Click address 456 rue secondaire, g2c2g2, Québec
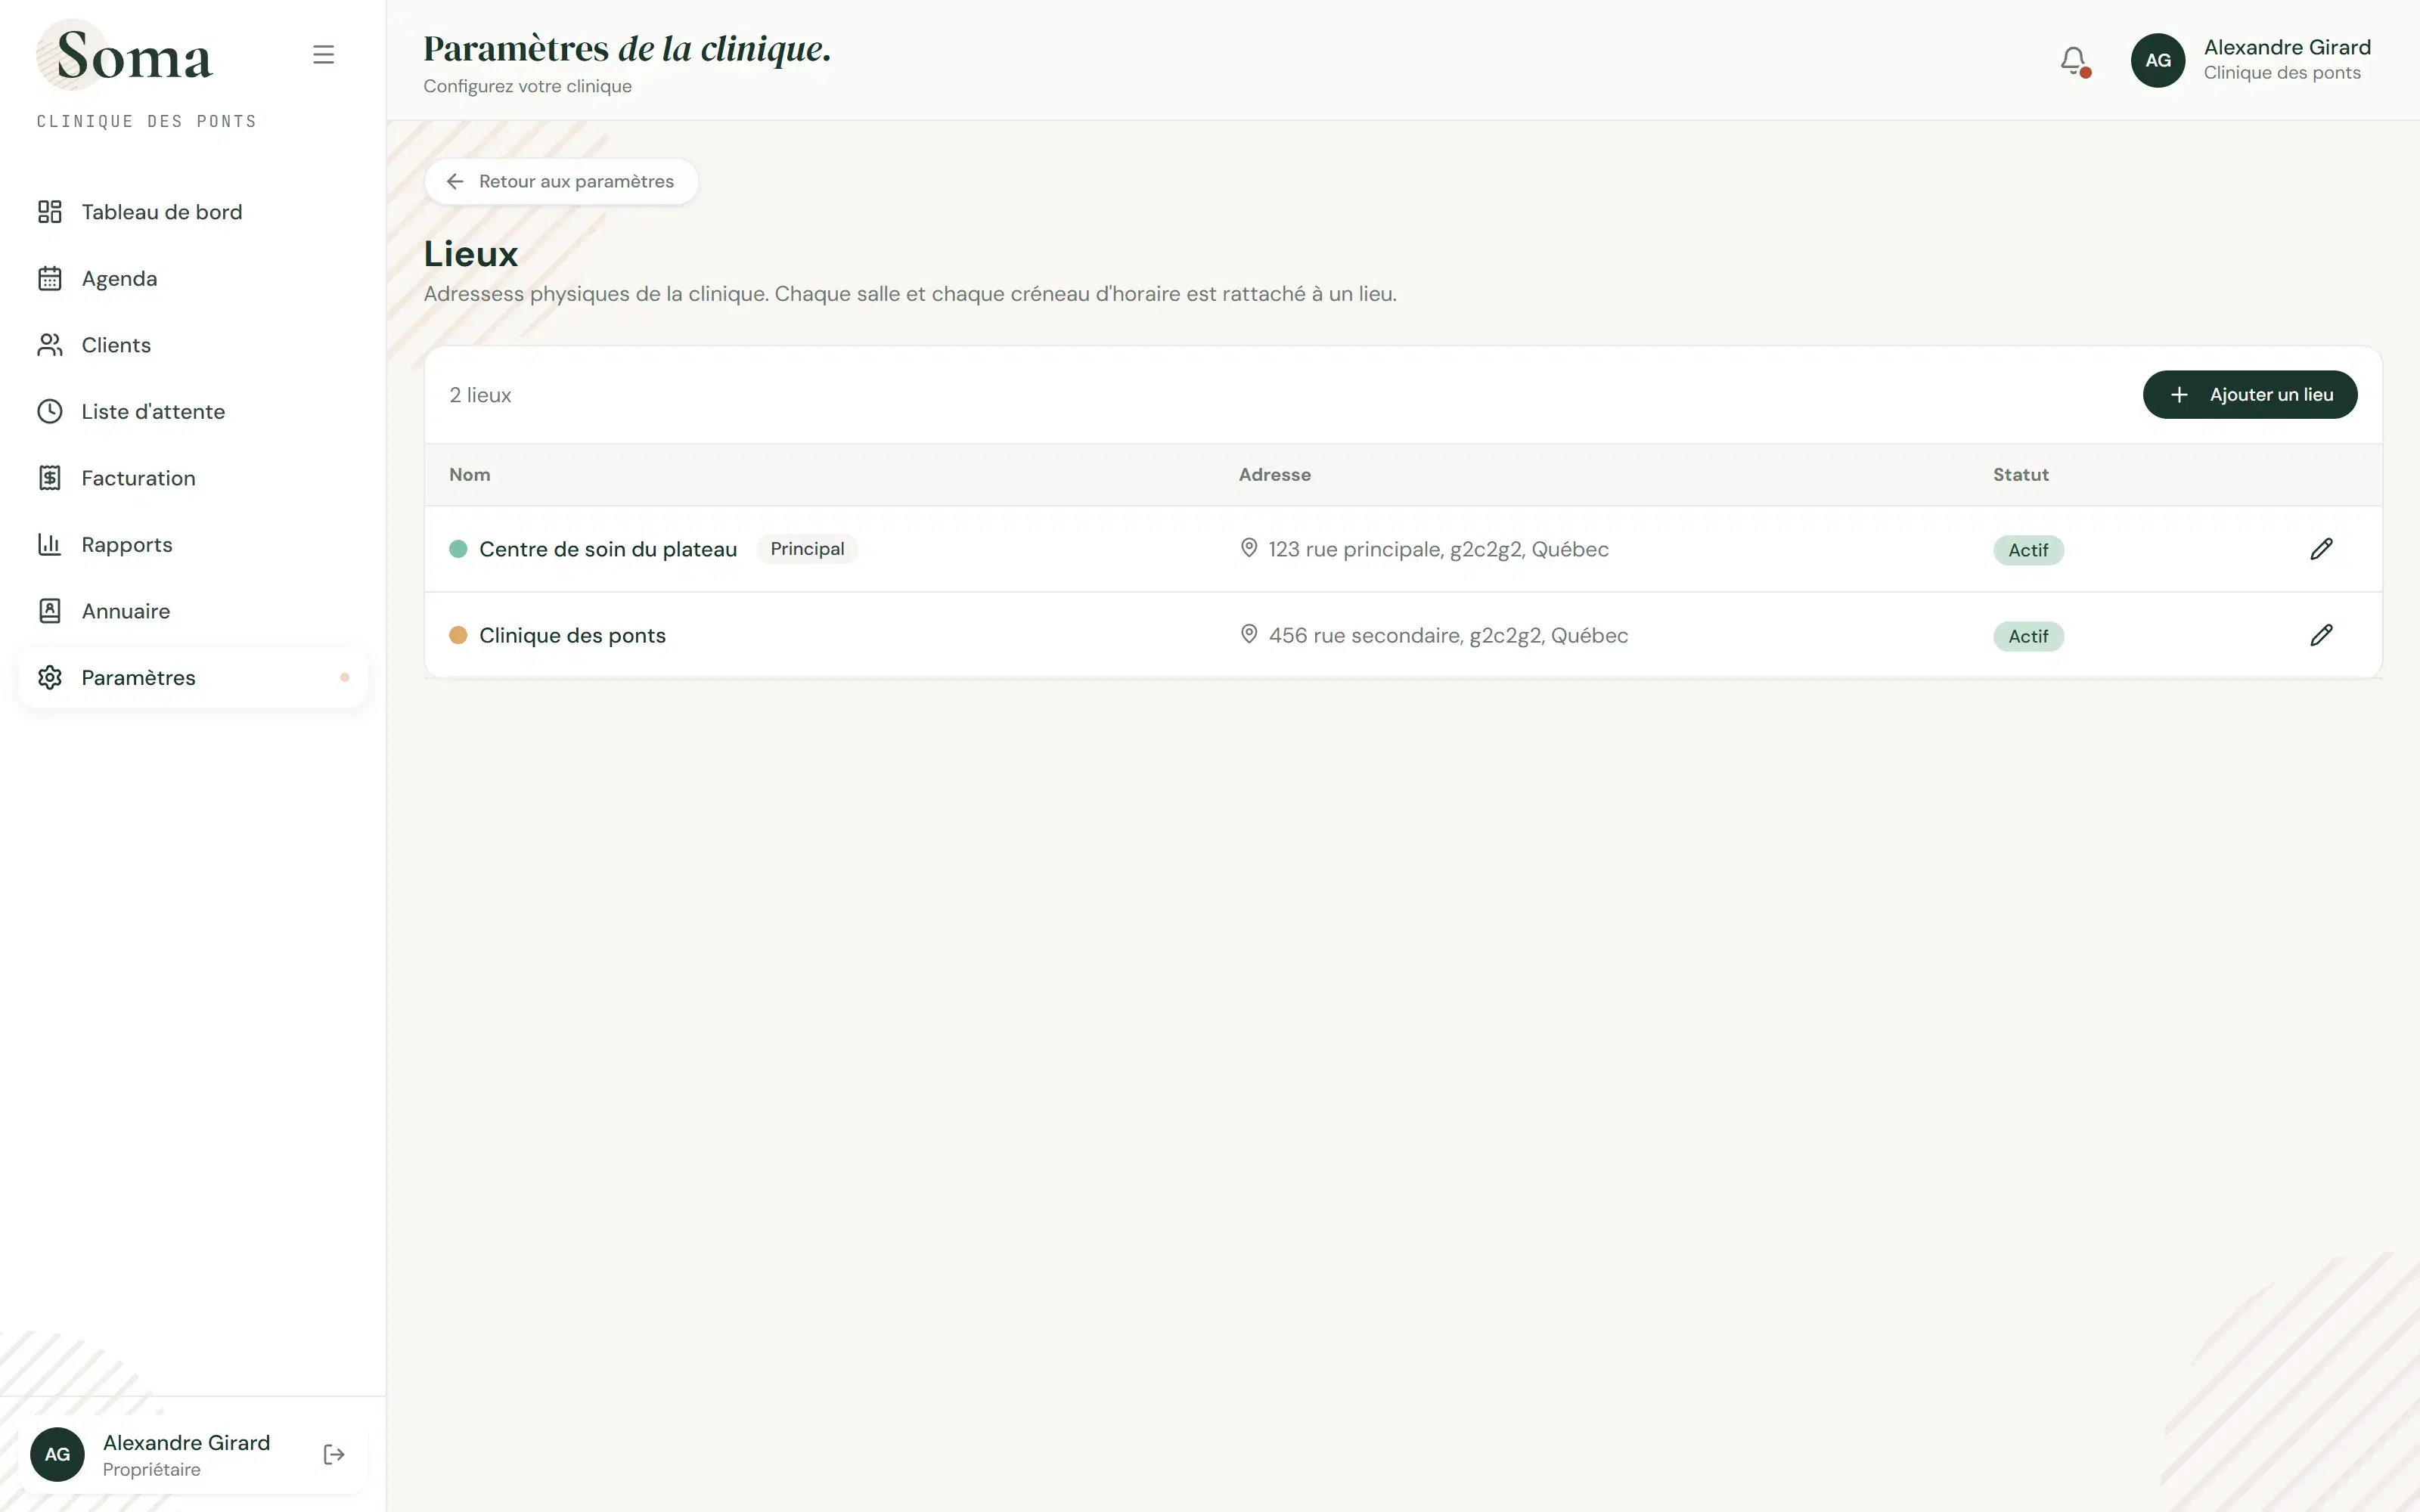Viewport: 2420px width, 1512px height. (x=1448, y=635)
